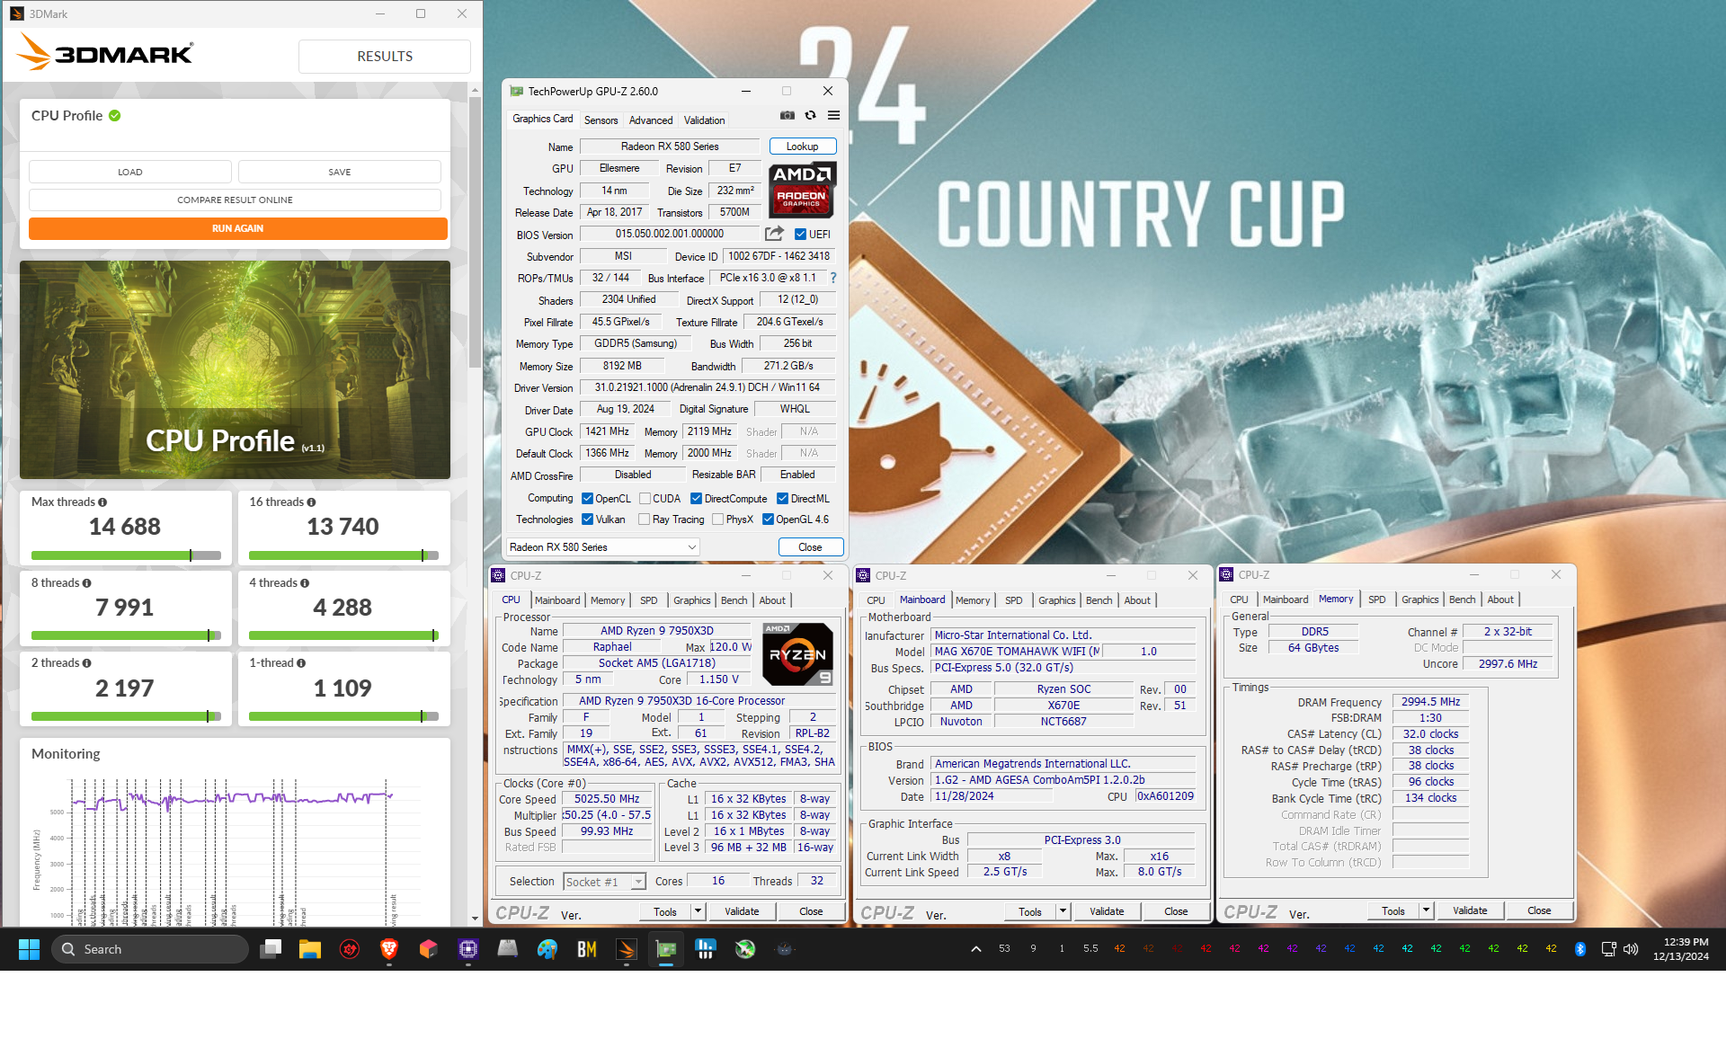
Task: Click the 3DMark vertical scrollbar
Action: 475,234
